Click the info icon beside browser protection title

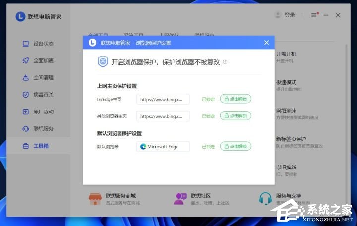coord(225,62)
